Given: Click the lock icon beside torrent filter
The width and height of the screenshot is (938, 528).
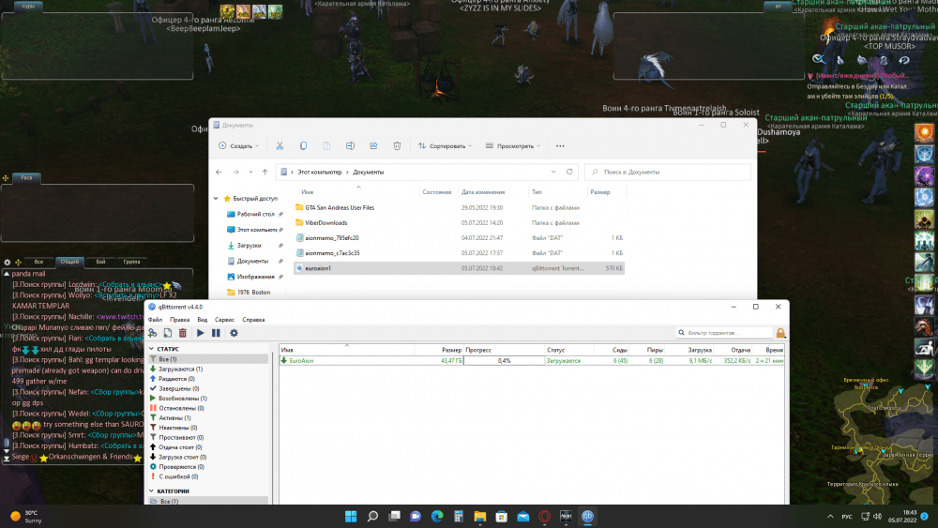Looking at the screenshot, I should [x=780, y=333].
